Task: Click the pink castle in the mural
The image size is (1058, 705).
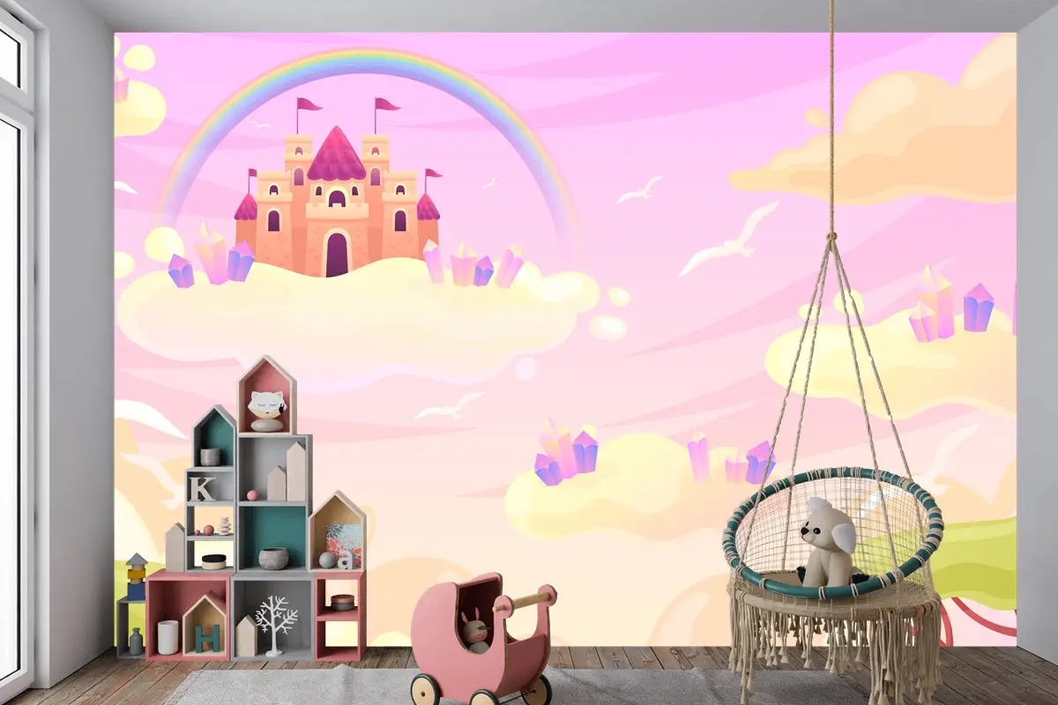Action: pyautogui.click(x=336, y=208)
